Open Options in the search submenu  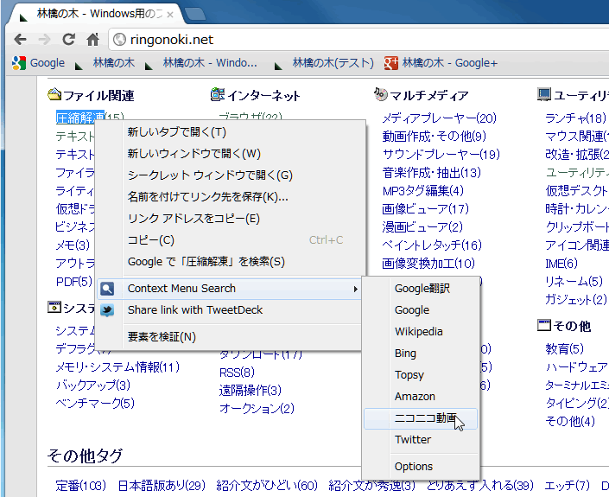[421, 466]
